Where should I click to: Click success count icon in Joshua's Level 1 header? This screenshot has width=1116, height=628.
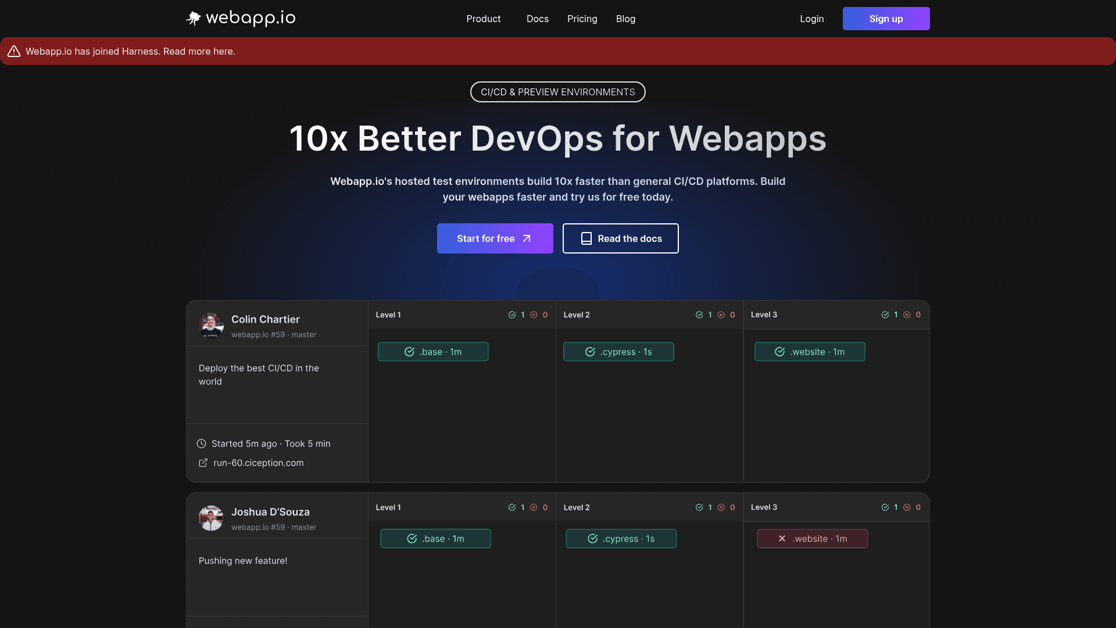pos(512,507)
